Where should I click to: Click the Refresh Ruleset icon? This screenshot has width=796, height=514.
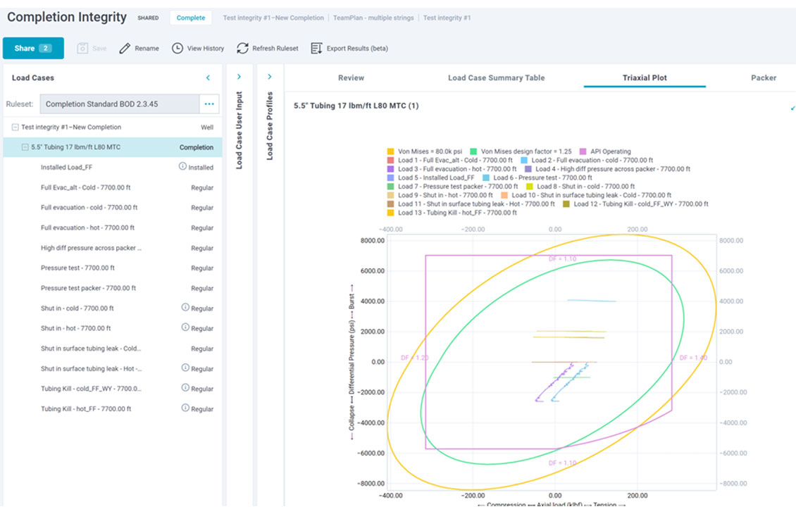[242, 49]
